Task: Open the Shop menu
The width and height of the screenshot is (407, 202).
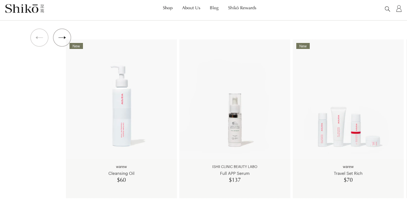Action: tap(168, 8)
